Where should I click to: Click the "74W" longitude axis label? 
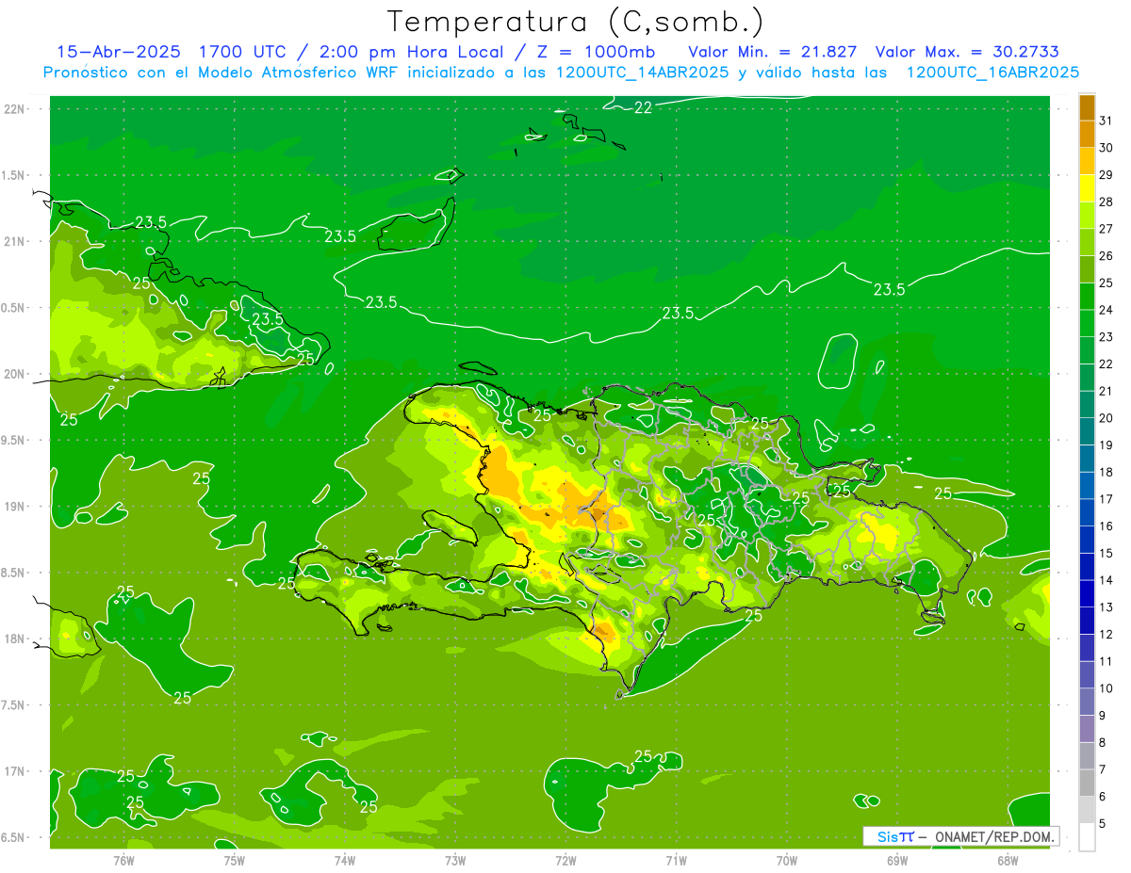coord(345,860)
